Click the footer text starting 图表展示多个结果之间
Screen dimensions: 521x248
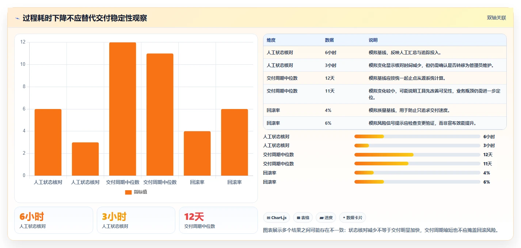tap(381, 230)
